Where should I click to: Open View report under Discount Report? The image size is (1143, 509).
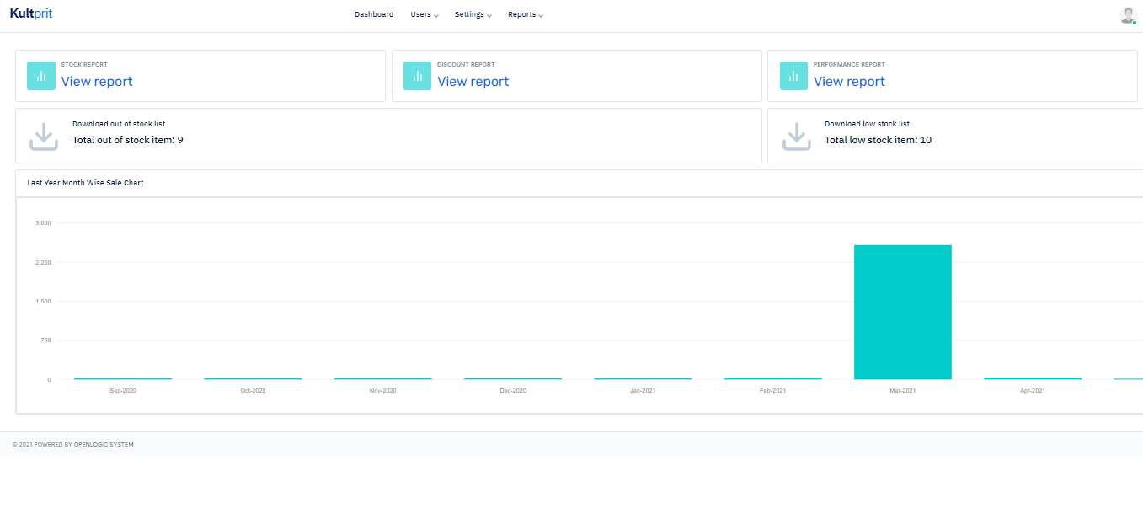[473, 82]
